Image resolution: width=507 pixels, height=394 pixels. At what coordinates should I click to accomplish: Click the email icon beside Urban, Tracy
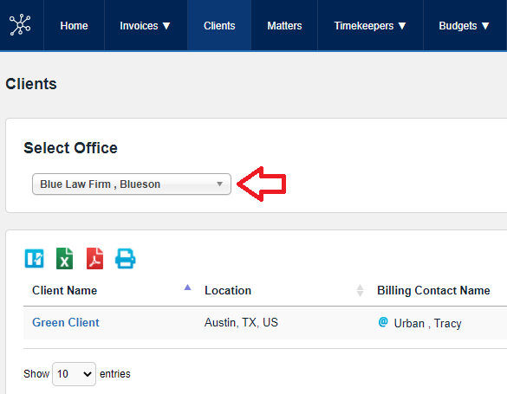tap(383, 322)
